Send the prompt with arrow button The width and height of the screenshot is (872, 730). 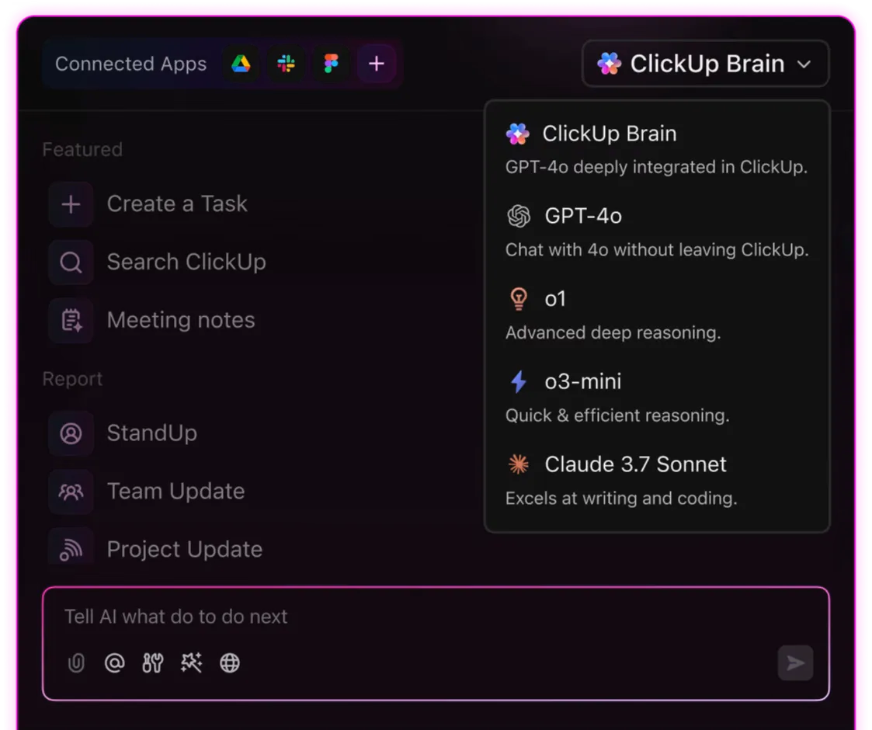pos(795,662)
